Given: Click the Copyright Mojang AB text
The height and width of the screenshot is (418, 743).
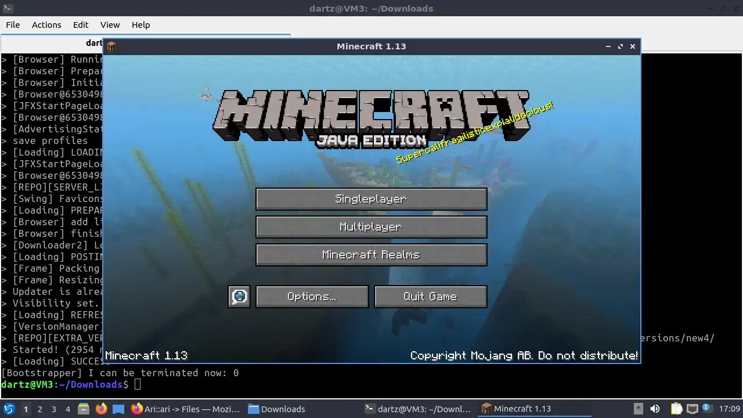Looking at the screenshot, I should 524,355.
